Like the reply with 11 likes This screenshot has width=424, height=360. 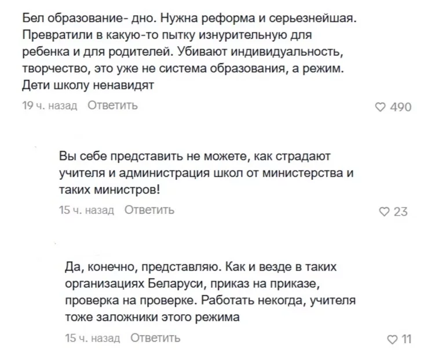click(392, 339)
